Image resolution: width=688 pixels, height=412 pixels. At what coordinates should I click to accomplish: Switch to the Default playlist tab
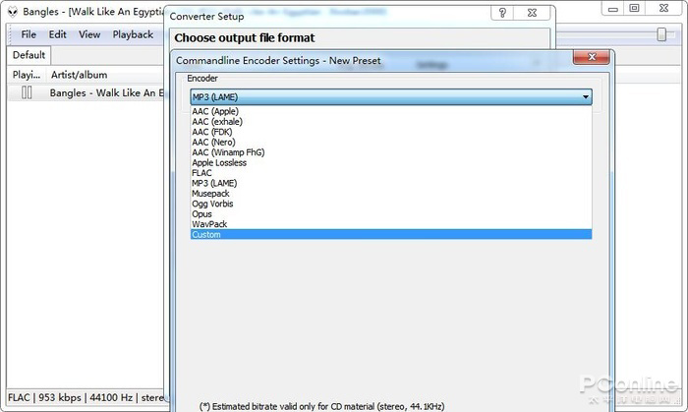(29, 55)
